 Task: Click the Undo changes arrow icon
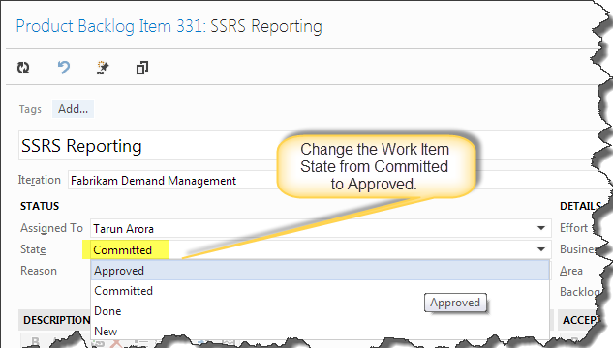[x=64, y=67]
